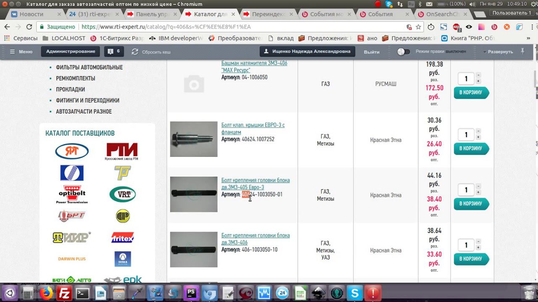Click the Bitrix extension icon in the toolbar
The image size is (538, 302).
[x=494, y=27]
